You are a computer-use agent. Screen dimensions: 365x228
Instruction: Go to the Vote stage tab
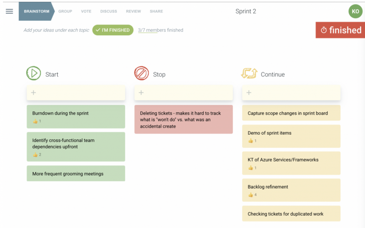[86, 11]
